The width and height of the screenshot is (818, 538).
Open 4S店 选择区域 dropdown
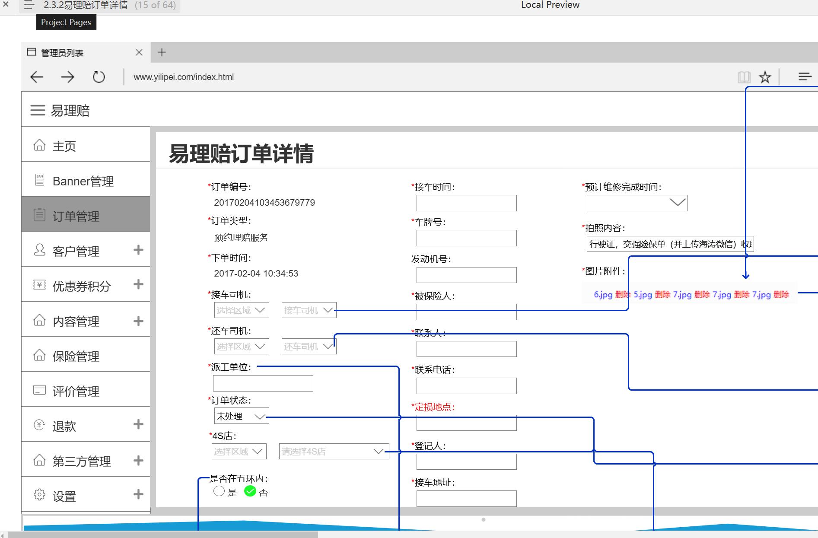tap(239, 452)
